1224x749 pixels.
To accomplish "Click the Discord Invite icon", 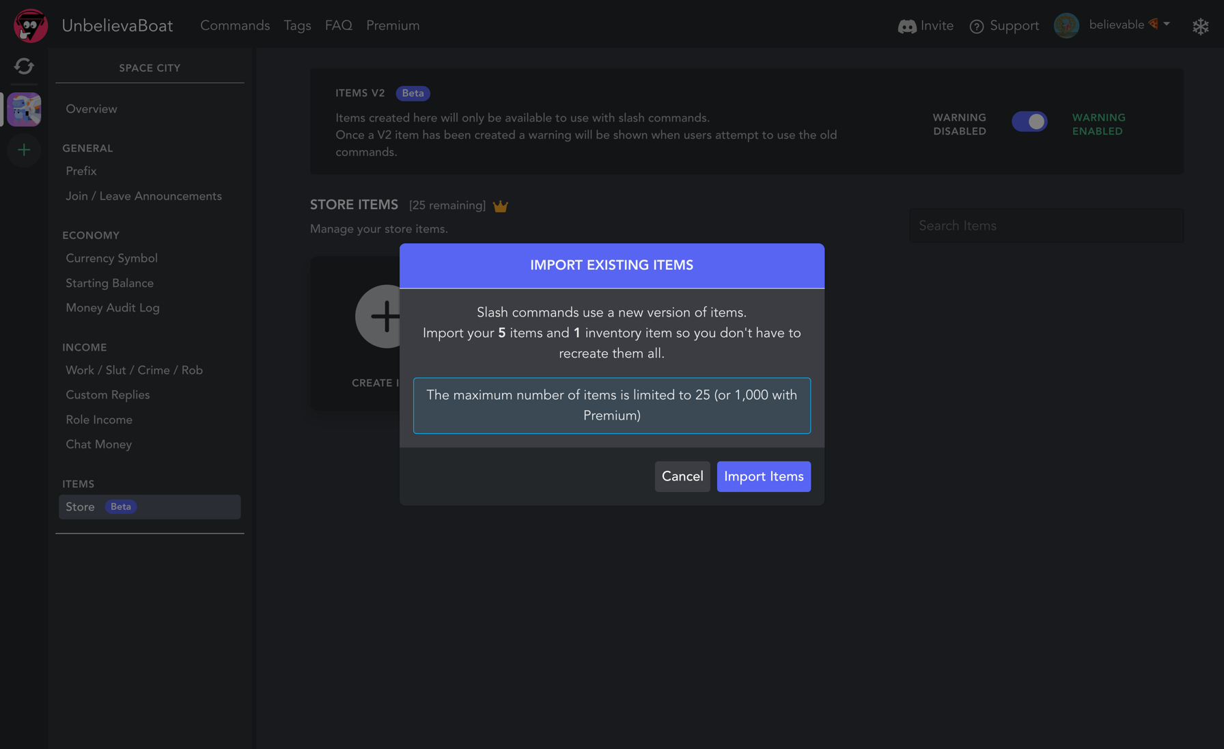I will 906,26.
